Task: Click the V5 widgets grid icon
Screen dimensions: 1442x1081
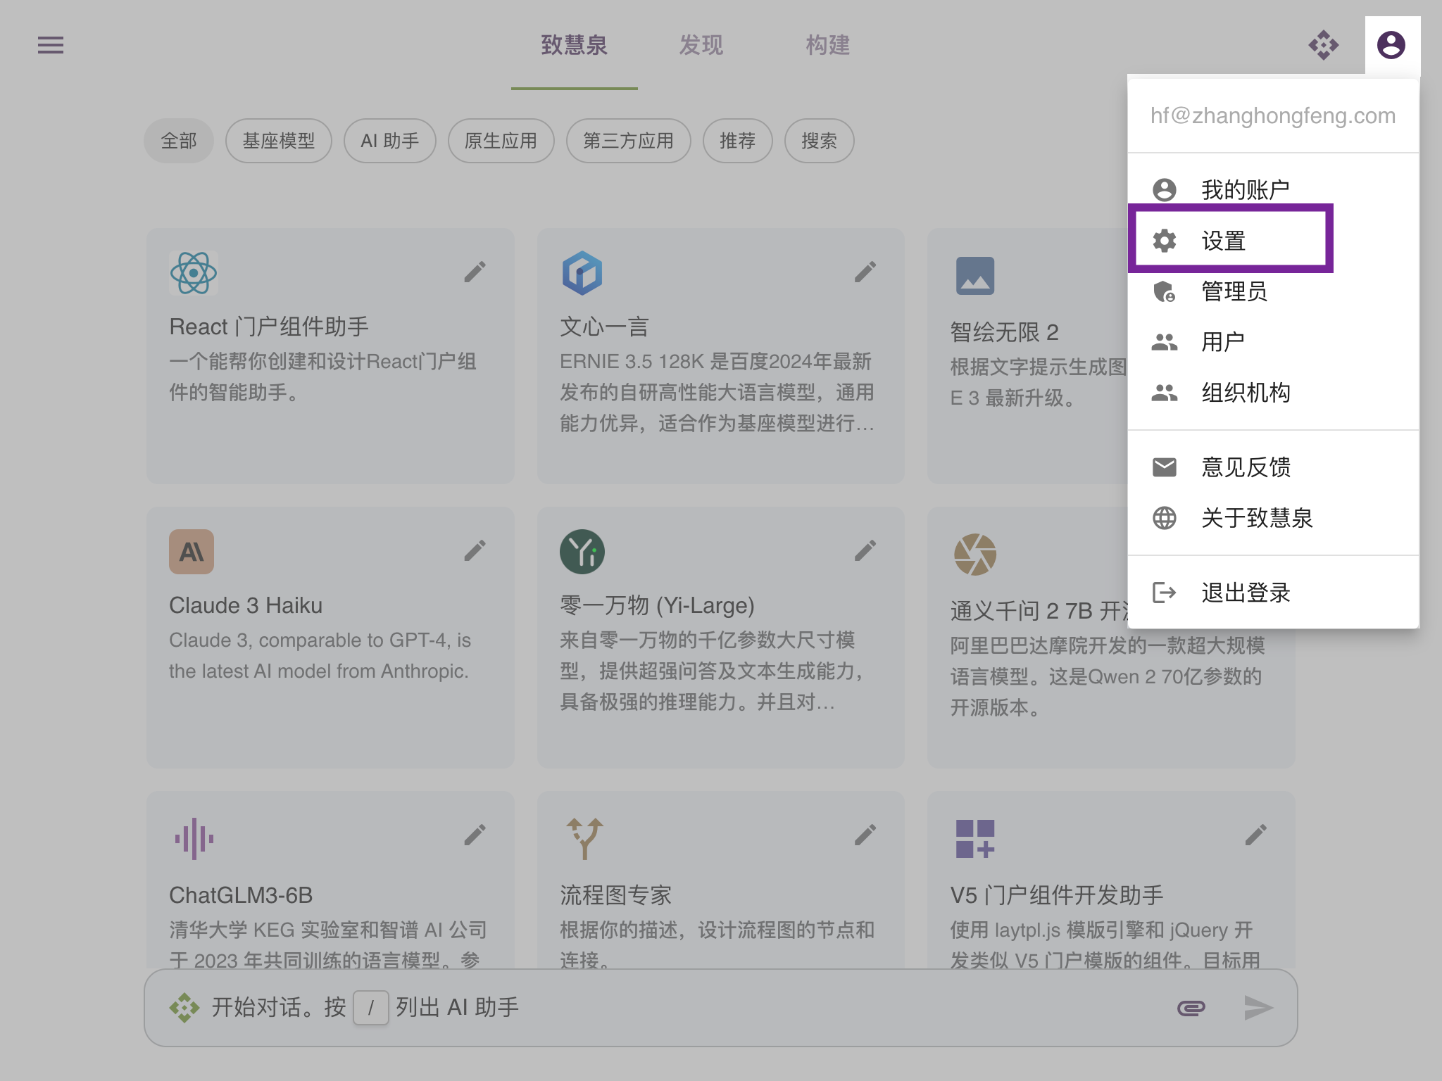Action: [x=975, y=839]
